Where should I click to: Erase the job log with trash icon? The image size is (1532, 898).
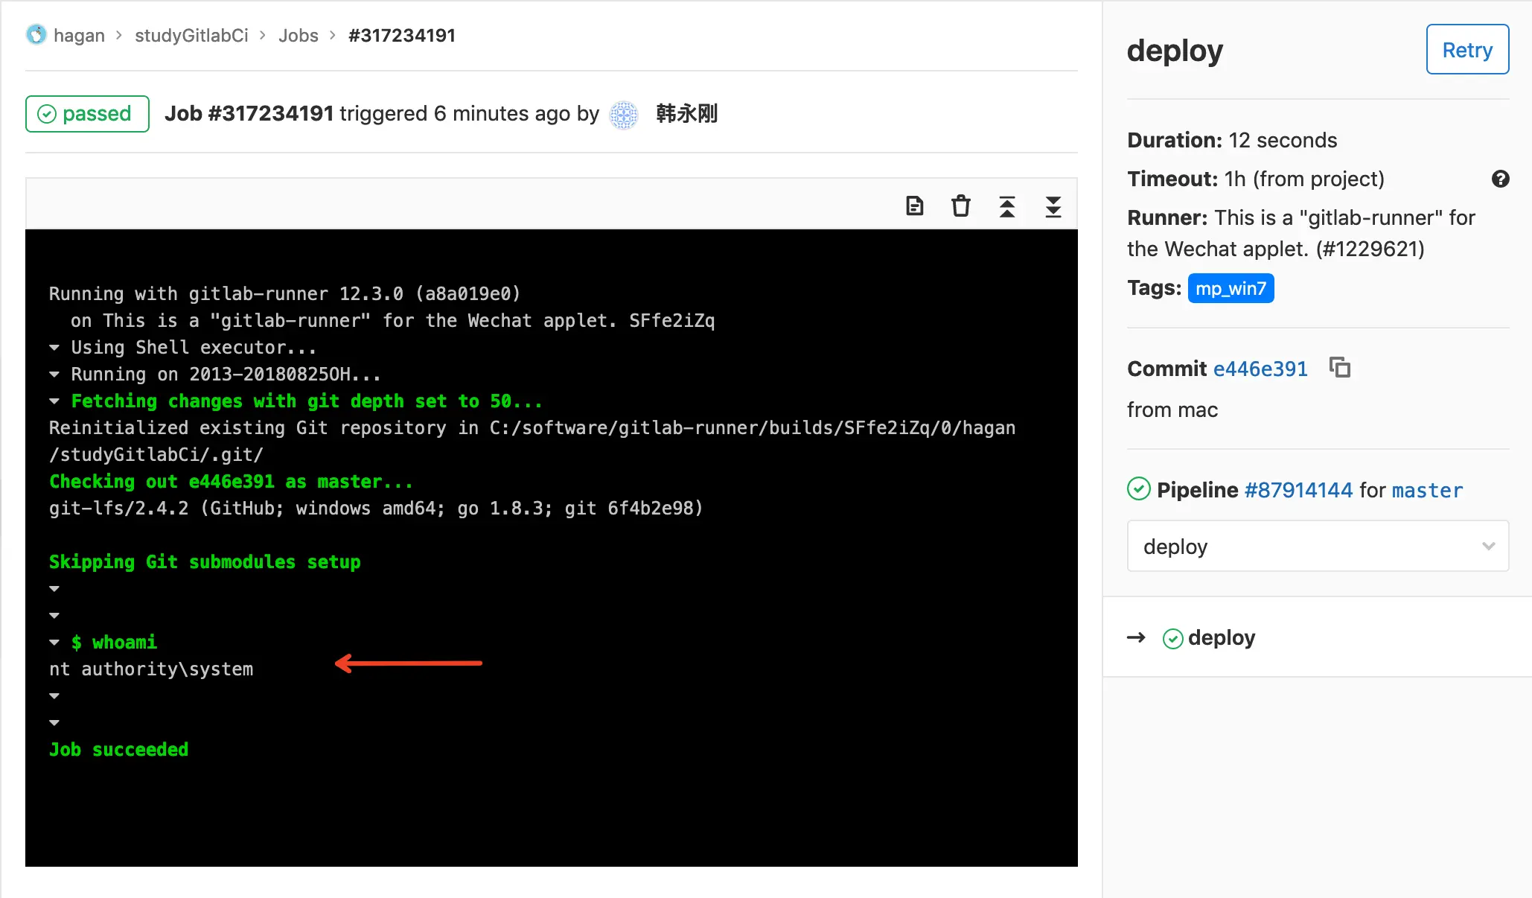point(961,206)
